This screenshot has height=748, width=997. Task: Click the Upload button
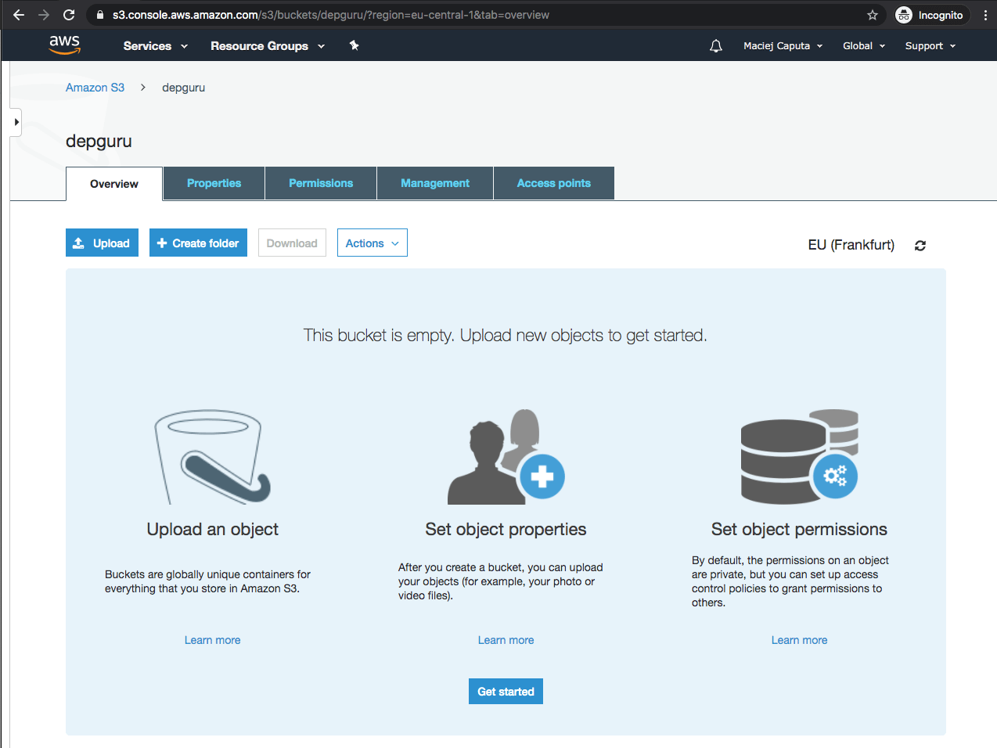(102, 243)
